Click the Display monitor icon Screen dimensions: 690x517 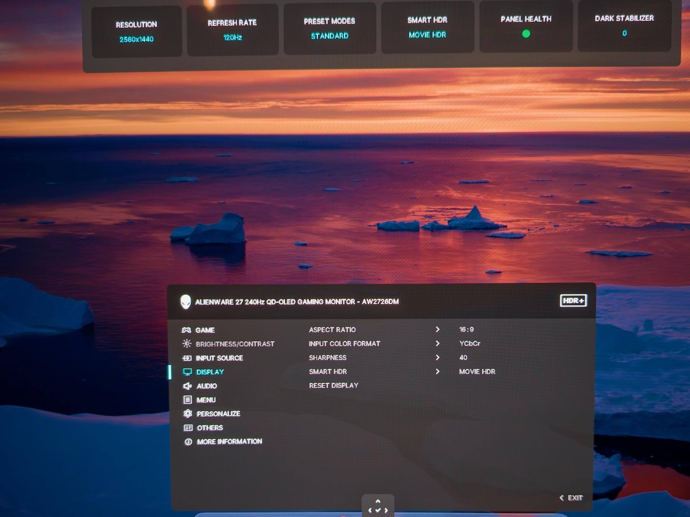(187, 372)
